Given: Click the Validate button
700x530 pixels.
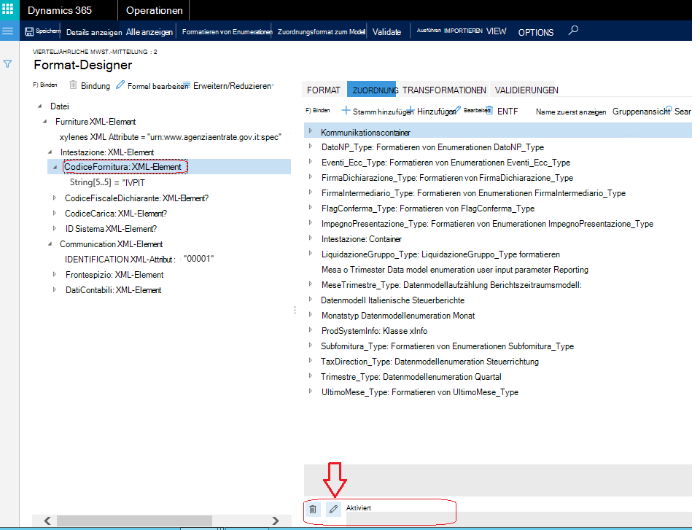Looking at the screenshot, I should pos(386,32).
